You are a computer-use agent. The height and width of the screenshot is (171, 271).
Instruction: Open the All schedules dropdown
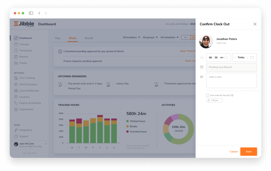point(169,37)
